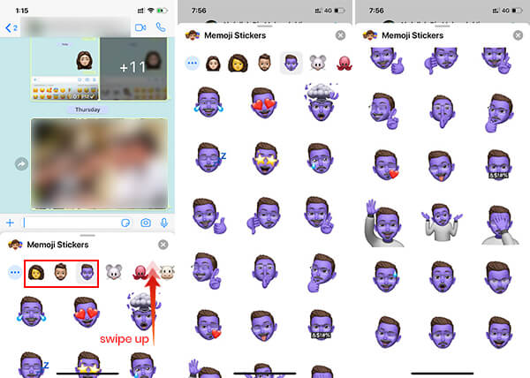Select purple Memoji tab in left screen
The height and width of the screenshot is (378, 530).
coord(87,272)
